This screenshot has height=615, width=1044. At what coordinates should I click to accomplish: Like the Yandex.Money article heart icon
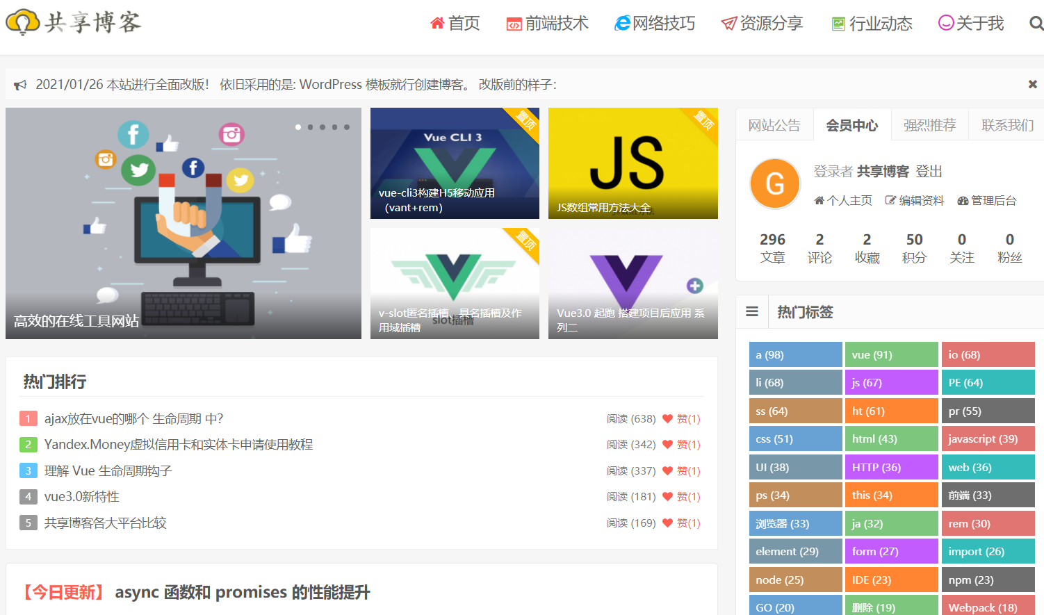(x=667, y=444)
